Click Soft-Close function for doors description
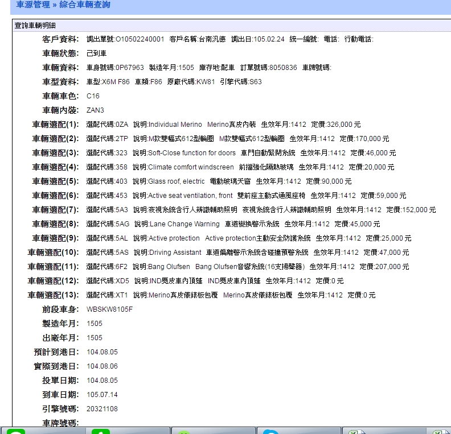This screenshot has height=434, width=451. point(192,153)
